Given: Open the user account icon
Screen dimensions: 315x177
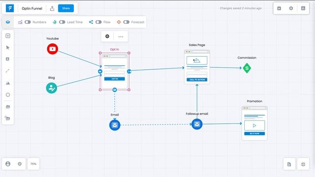Looking at the screenshot, I should pyautogui.click(x=8, y=164).
